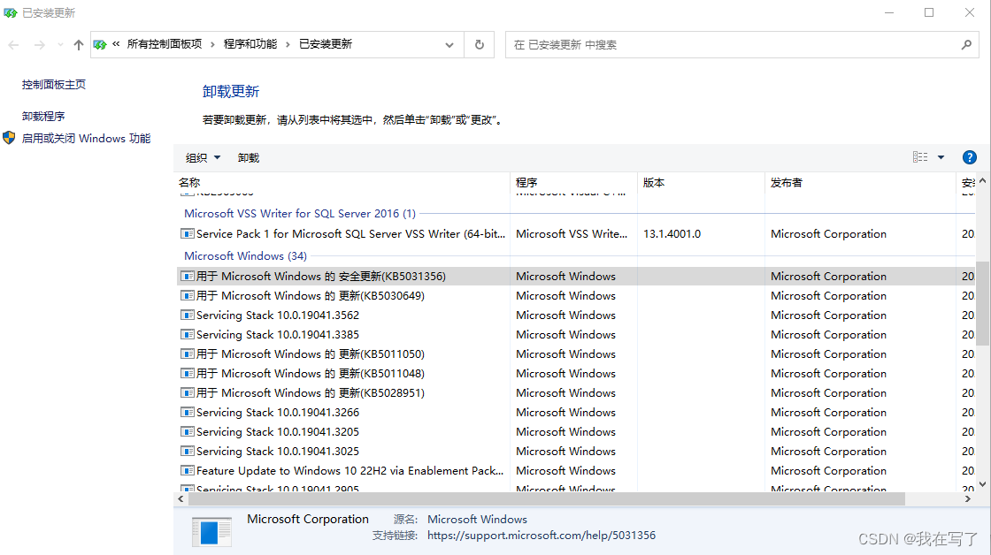Open 控制面板主页 link
The height and width of the screenshot is (555, 991).
click(54, 85)
